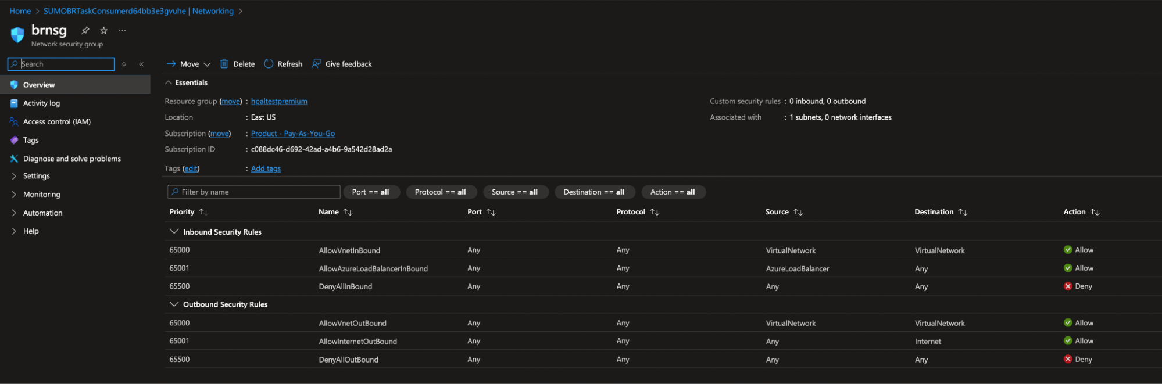Collapse the Inbound Security Rules group
Viewport: 1162px width, 384px height.
[x=173, y=232]
